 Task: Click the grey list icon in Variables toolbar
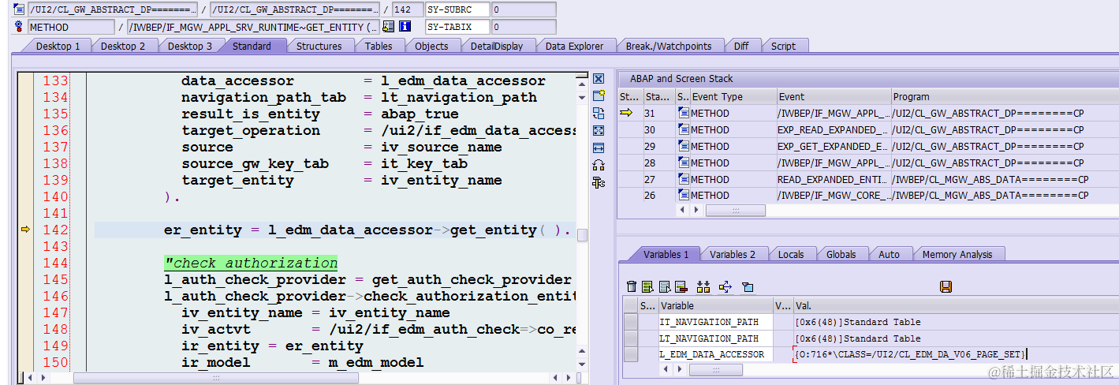(665, 286)
